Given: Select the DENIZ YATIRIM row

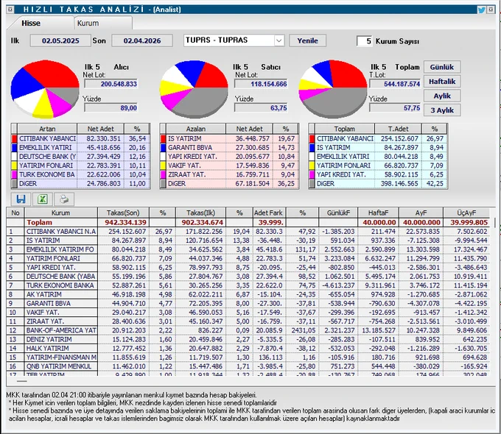Looking at the screenshot, I should tap(248, 339).
